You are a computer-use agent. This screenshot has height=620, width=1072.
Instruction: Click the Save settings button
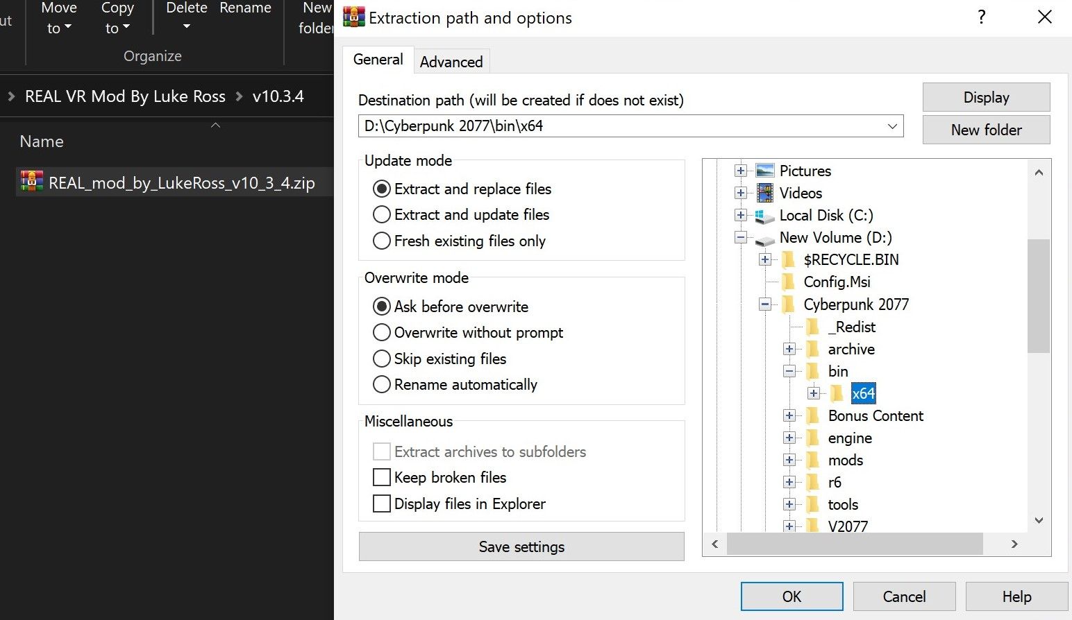tap(521, 546)
